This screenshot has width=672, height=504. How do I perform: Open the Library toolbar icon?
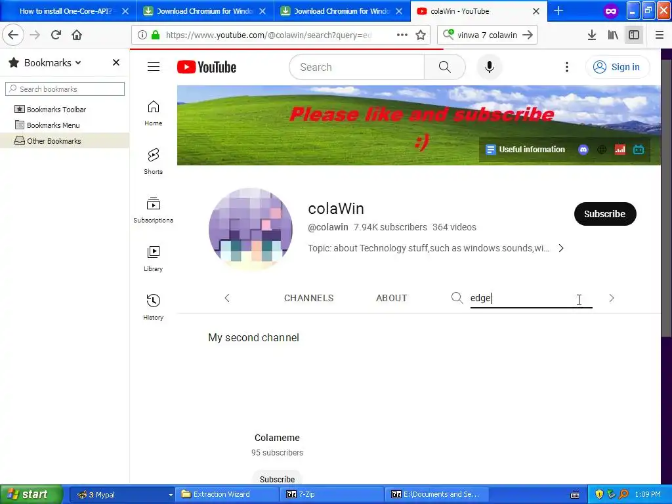point(613,35)
